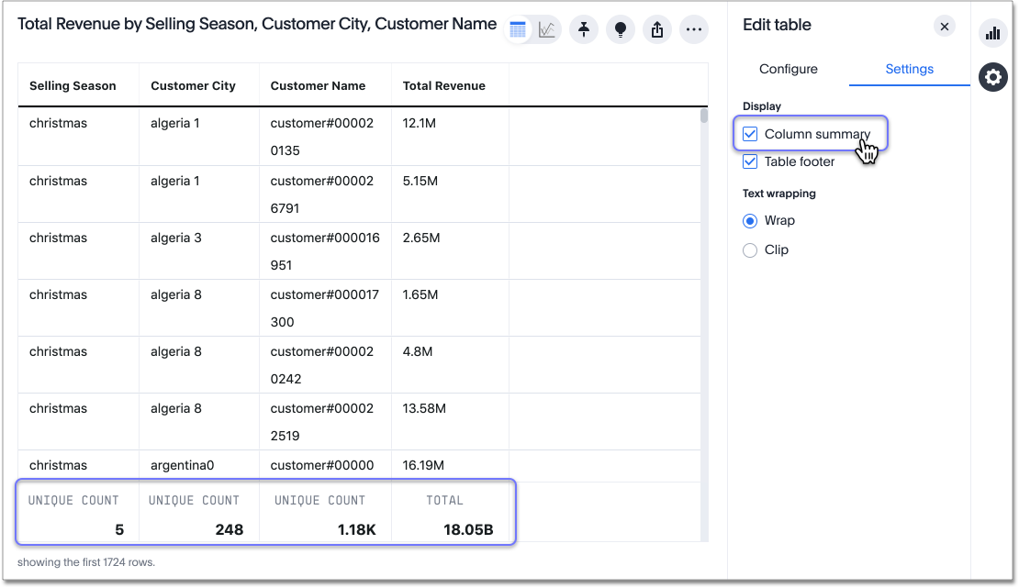The image size is (1019, 588).
Task: Switch to chart view icon
Action: coord(547,28)
